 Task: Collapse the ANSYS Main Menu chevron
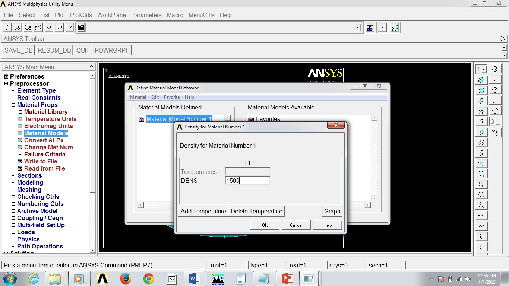tap(91, 67)
